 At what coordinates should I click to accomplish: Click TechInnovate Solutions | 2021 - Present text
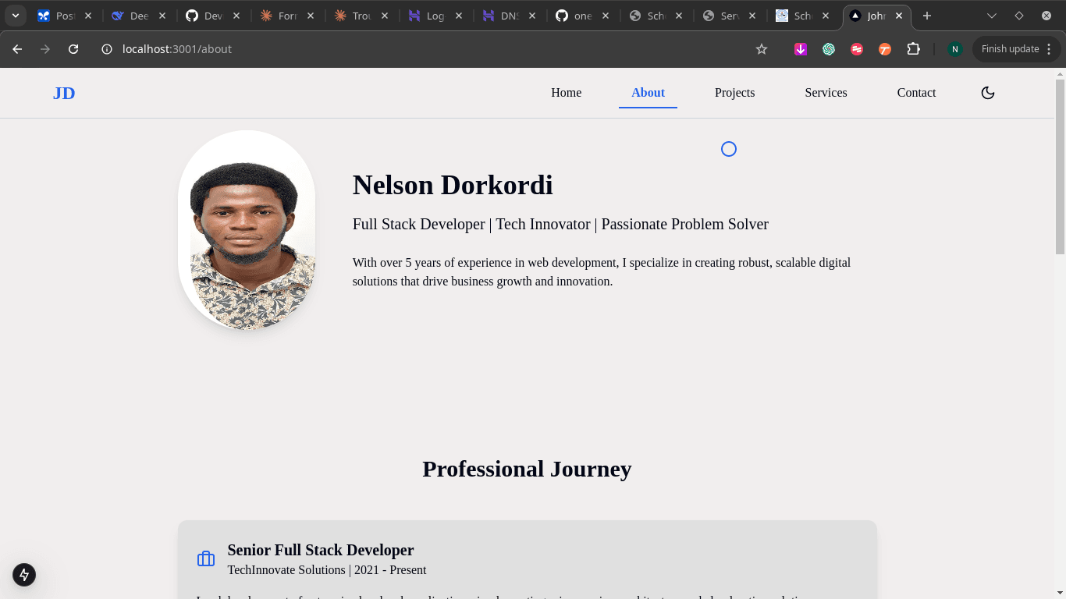tap(327, 570)
